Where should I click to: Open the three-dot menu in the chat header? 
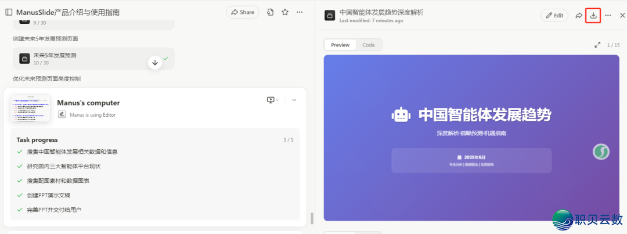tap(300, 12)
